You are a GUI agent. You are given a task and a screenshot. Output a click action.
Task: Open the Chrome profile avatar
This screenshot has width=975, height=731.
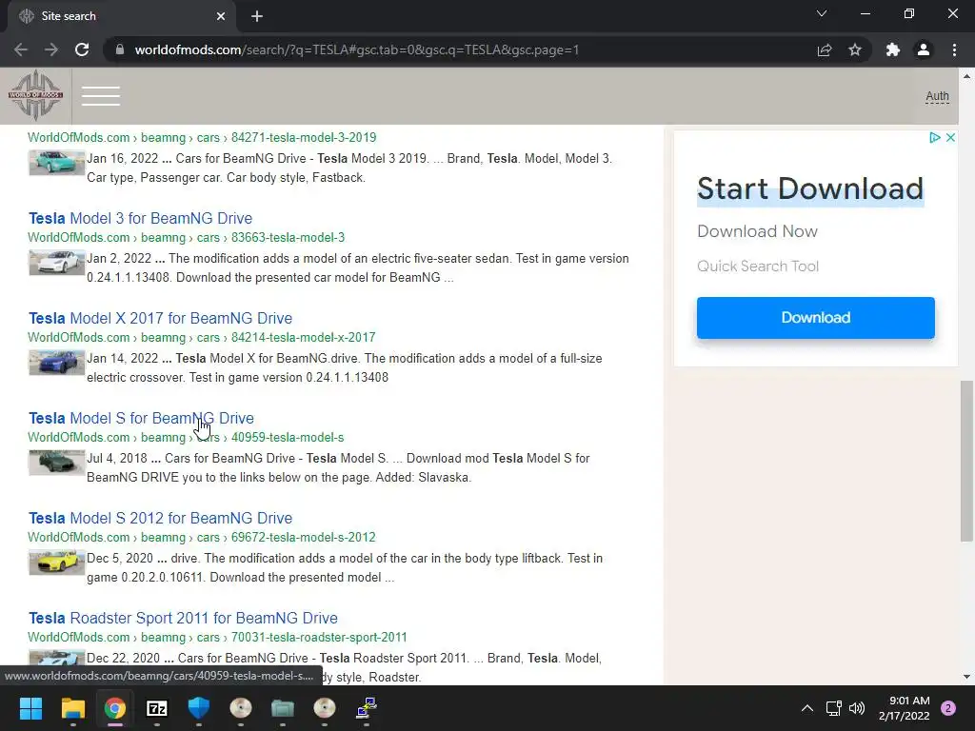(924, 49)
